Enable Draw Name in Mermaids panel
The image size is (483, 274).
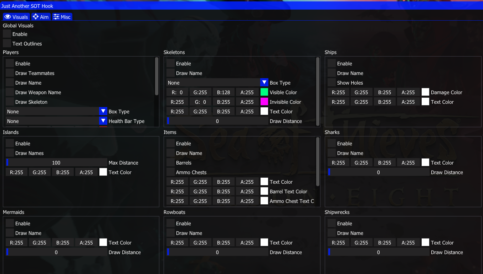(x=10, y=233)
